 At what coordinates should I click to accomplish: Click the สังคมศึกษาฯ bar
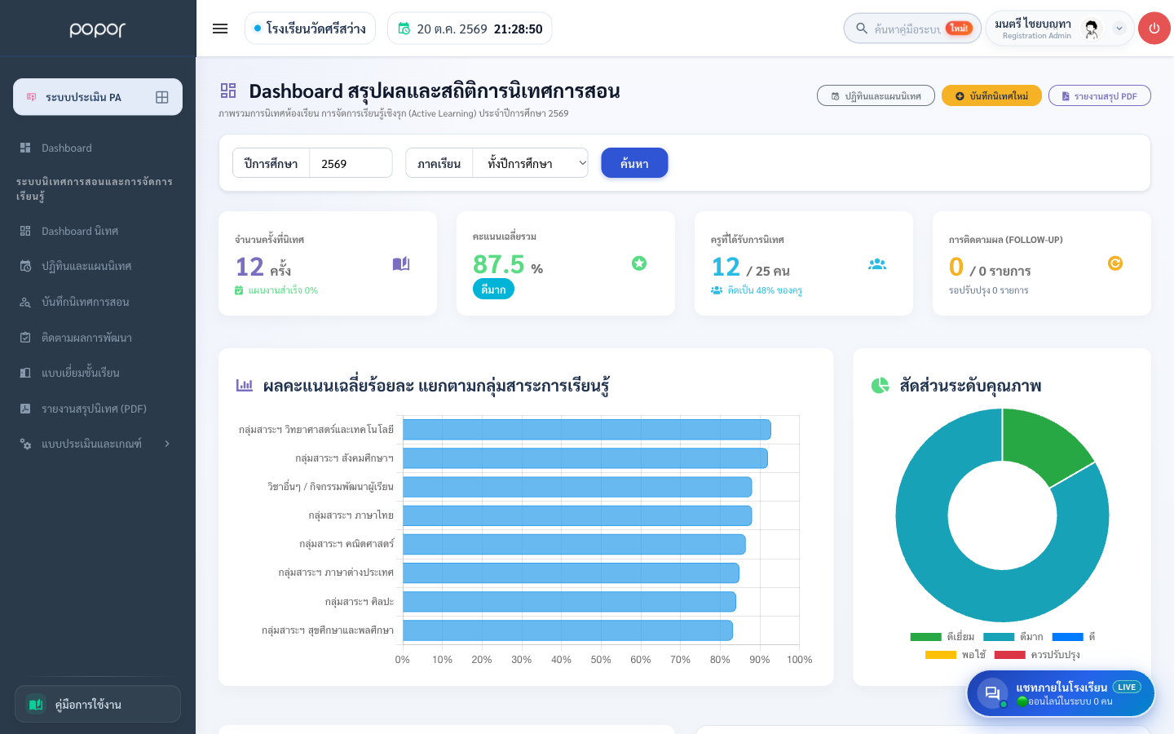pyautogui.click(x=585, y=458)
